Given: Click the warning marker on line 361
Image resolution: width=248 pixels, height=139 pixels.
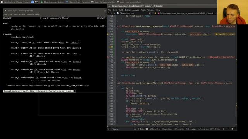Looking at the screenshot, I should pos(108,34).
